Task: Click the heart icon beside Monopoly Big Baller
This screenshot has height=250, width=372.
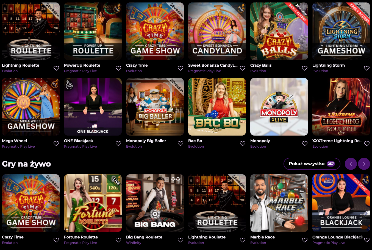Action: (181, 144)
